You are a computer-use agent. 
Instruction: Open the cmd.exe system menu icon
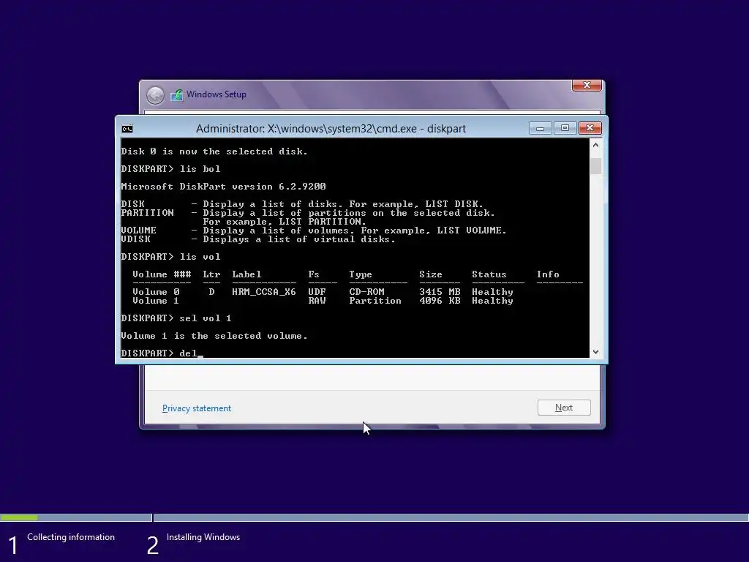[127, 129]
